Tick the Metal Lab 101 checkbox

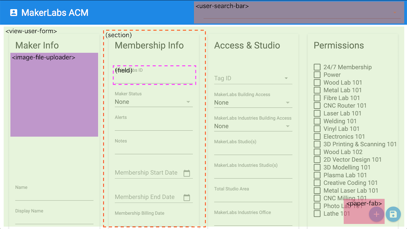[317, 90]
